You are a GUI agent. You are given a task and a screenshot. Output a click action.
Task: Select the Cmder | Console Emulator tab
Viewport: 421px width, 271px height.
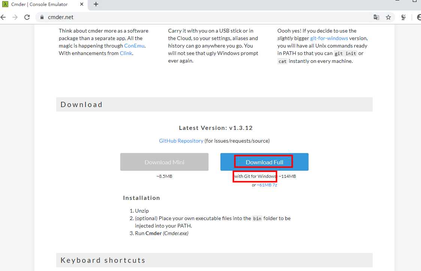43,4
